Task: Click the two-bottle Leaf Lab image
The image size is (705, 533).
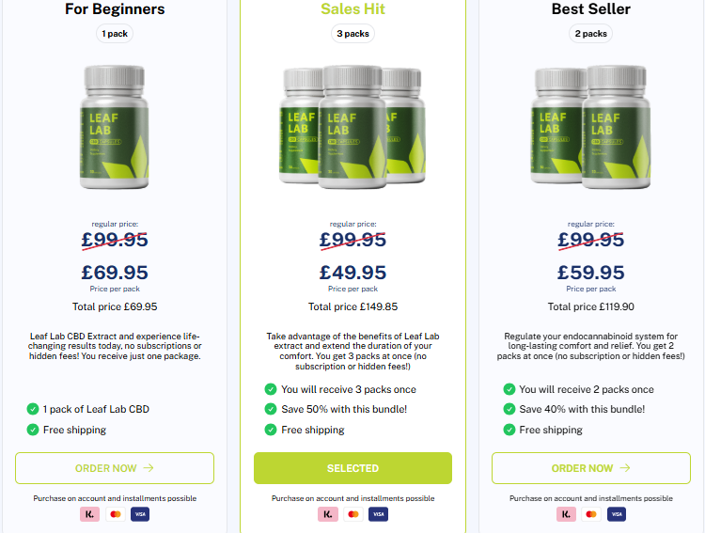Action: tap(591, 127)
